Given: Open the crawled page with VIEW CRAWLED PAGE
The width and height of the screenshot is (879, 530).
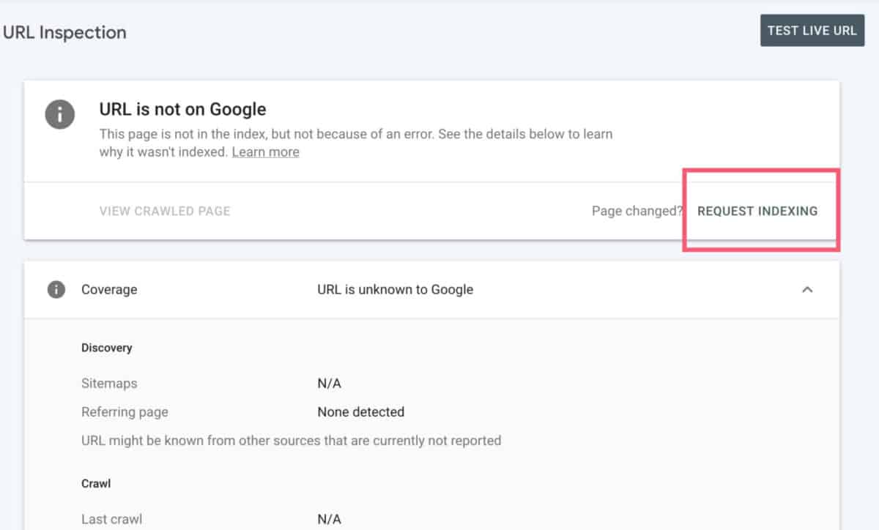Looking at the screenshot, I should (x=165, y=211).
